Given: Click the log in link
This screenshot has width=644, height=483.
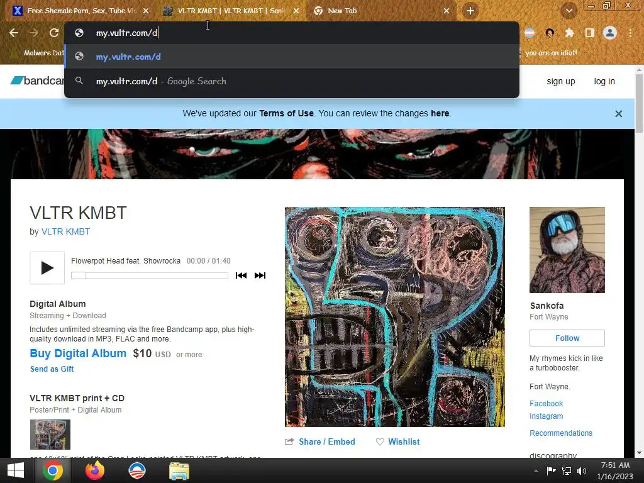Looking at the screenshot, I should click(x=604, y=81).
